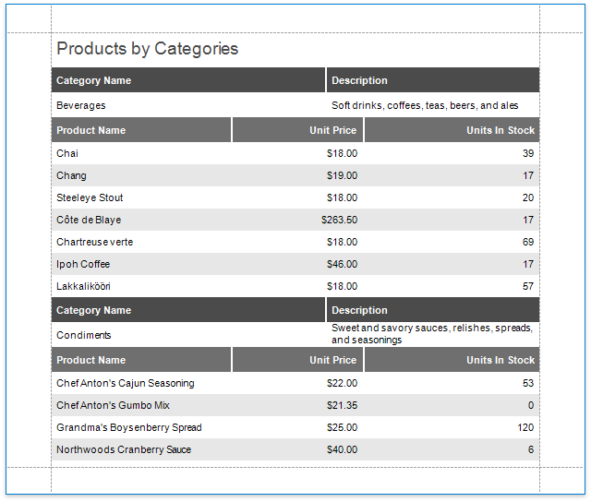Click the $19.00 unit price for Chang

pyautogui.click(x=342, y=175)
